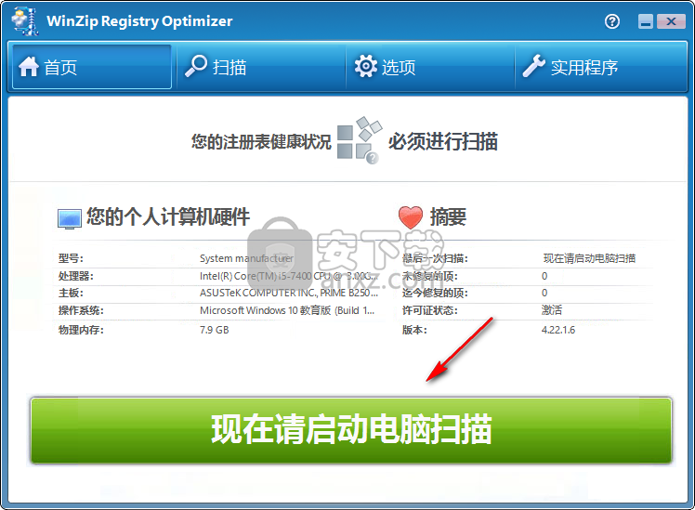The height and width of the screenshot is (510, 695).
Task: Minimize the WinZip Registry Optimizer window
Action: [x=646, y=21]
